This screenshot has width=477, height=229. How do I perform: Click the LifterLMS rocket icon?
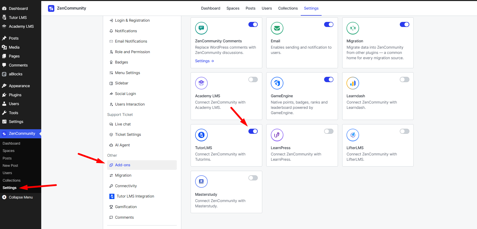click(353, 135)
